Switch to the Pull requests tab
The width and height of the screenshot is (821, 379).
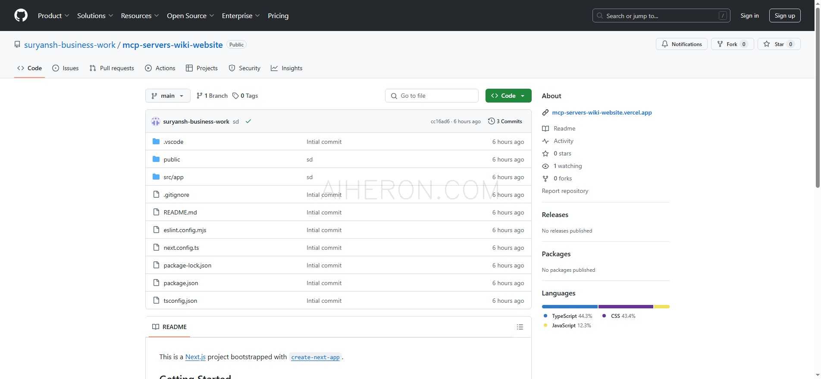(112, 68)
